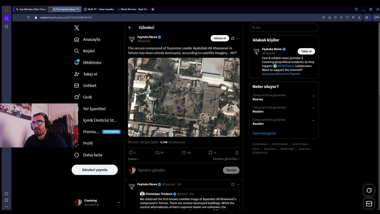
Task: Click Opera sidebar home icon
Action: coord(6,18)
